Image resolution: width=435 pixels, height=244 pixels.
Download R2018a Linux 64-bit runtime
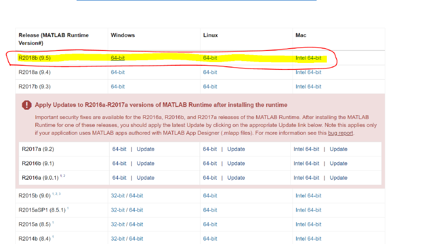(x=210, y=72)
